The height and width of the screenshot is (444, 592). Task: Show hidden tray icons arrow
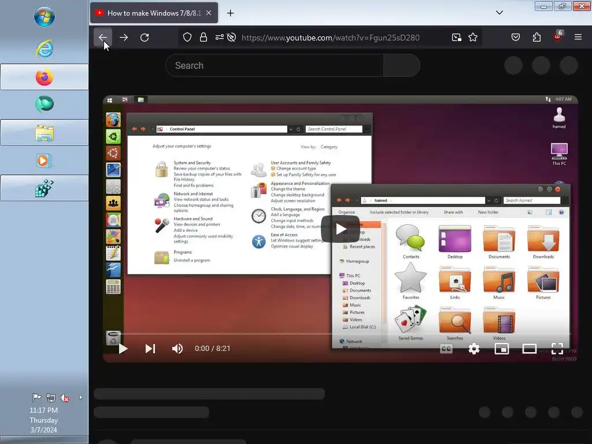click(x=80, y=398)
